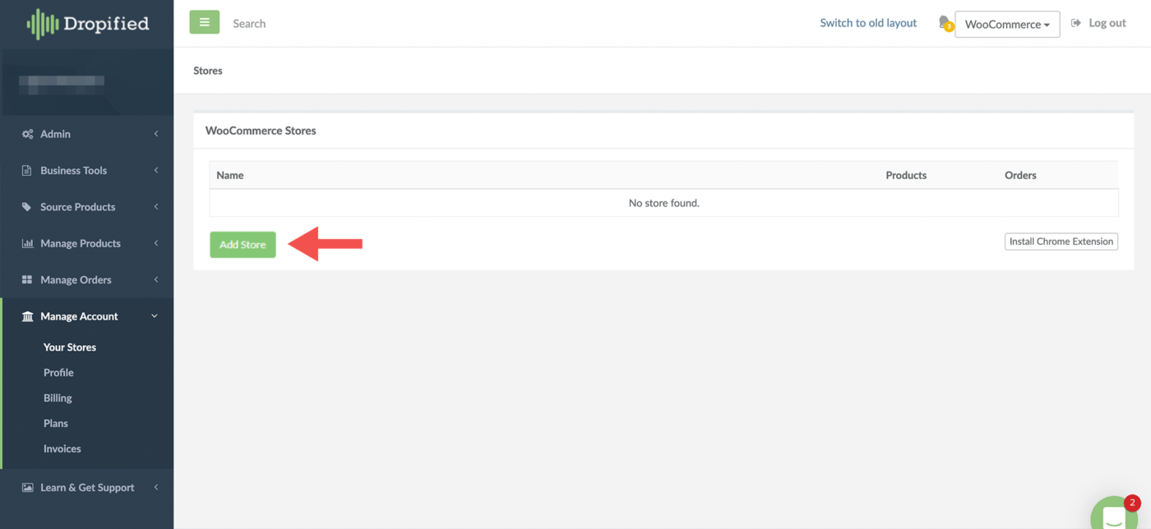Click the Products column header
The image size is (1151, 529).
906,175
